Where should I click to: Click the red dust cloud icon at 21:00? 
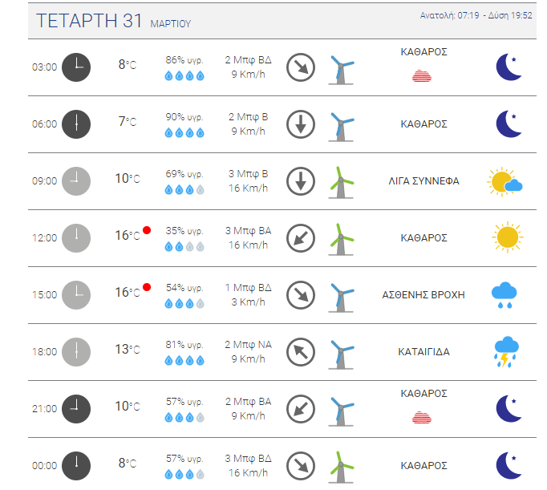(x=422, y=418)
